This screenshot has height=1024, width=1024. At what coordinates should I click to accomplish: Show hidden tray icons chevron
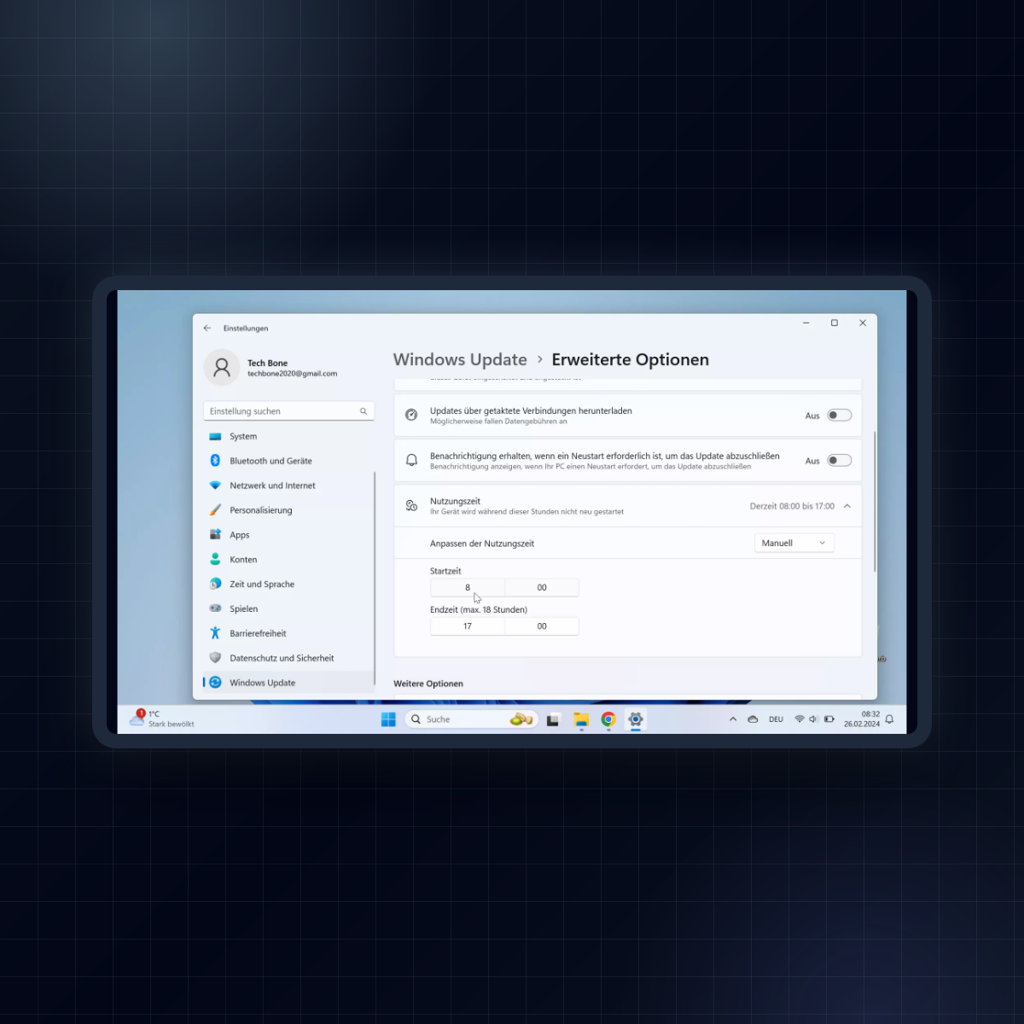click(733, 719)
